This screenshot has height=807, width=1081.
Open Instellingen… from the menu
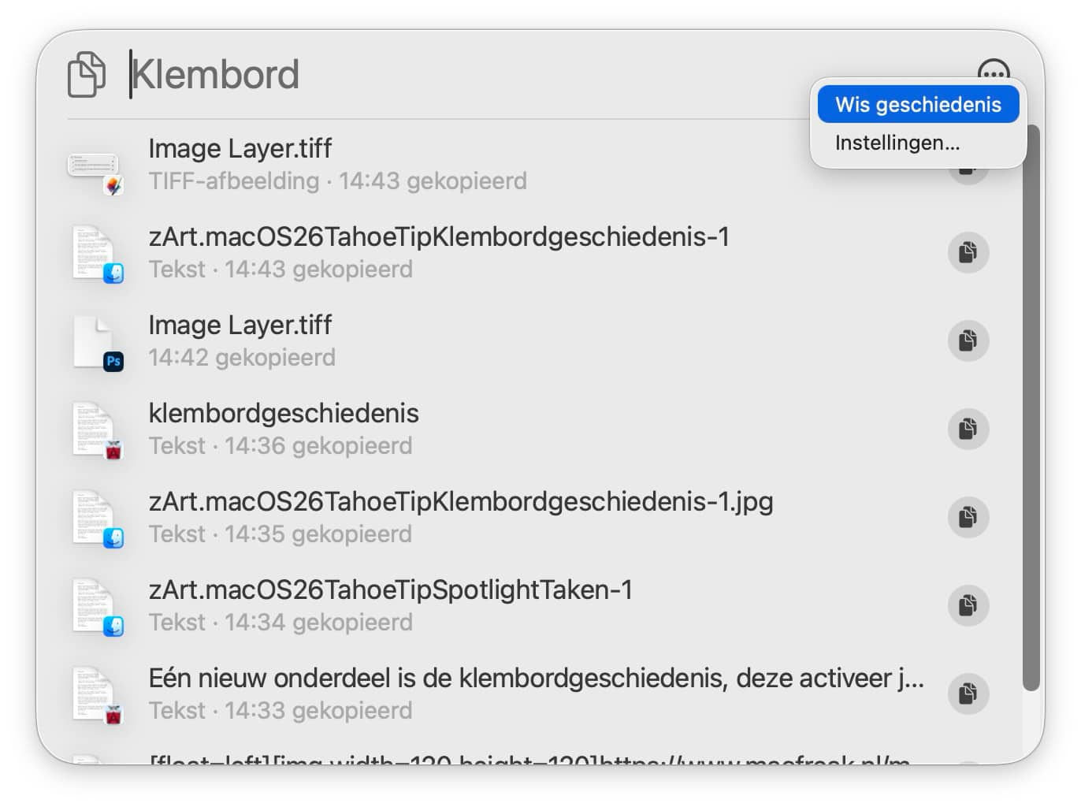tap(897, 143)
